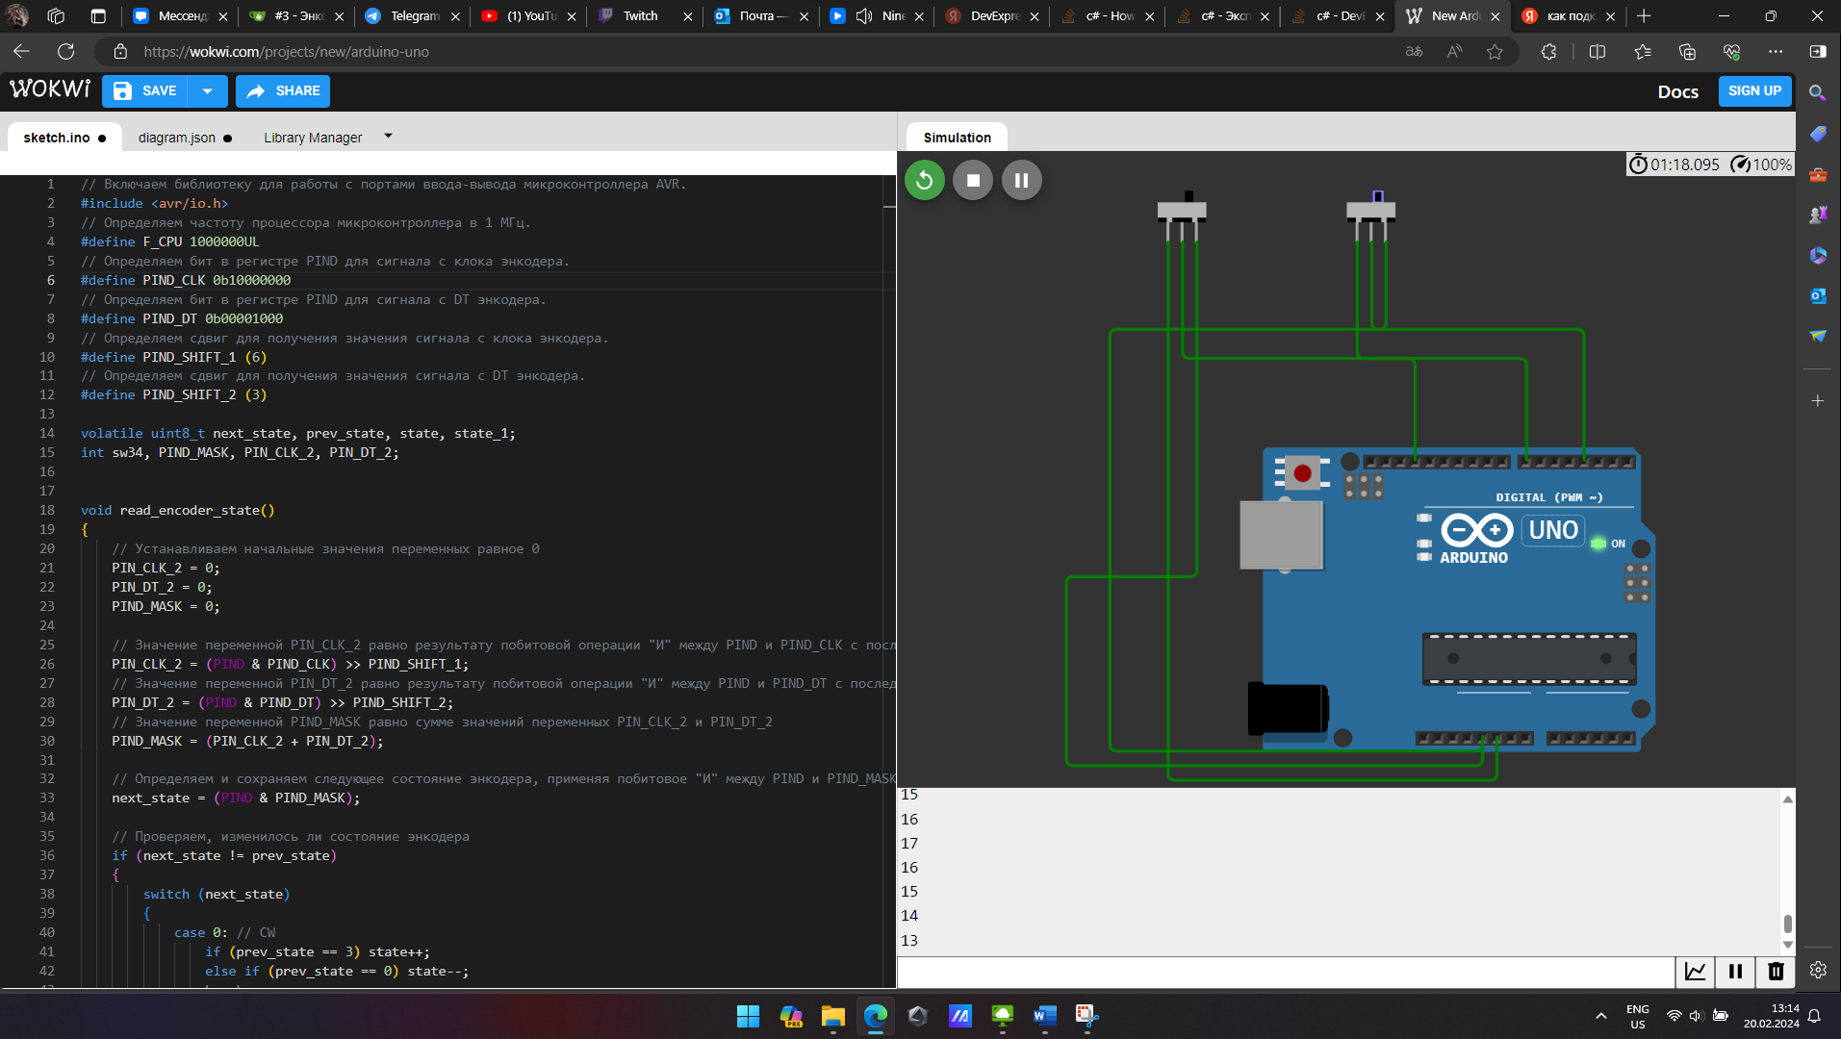Expand the file tabs dropdown arrow
Screen dimensions: 1841x1039
click(388, 137)
